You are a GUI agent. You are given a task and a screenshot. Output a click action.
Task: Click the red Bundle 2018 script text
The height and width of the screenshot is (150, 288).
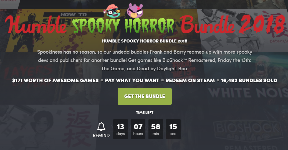(233, 24)
